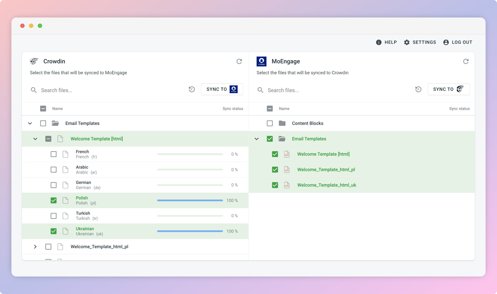Image resolution: width=497 pixels, height=294 pixels.
Task: Uncheck MoEngage Welcome_Template_html_pl checkbox
Action: [x=275, y=170]
